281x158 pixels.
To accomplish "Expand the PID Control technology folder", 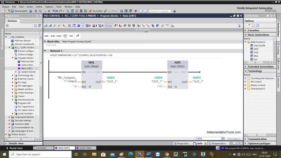I will click(245, 82).
